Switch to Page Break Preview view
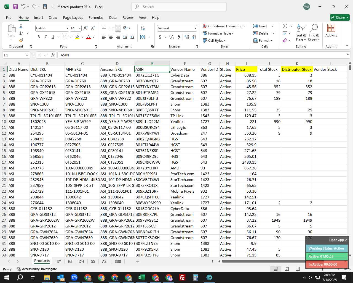This screenshot has width=353, height=283. coord(298,269)
